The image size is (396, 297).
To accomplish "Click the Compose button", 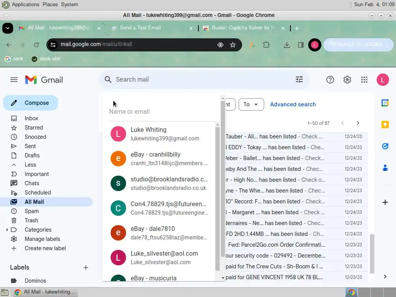I will tap(31, 103).
